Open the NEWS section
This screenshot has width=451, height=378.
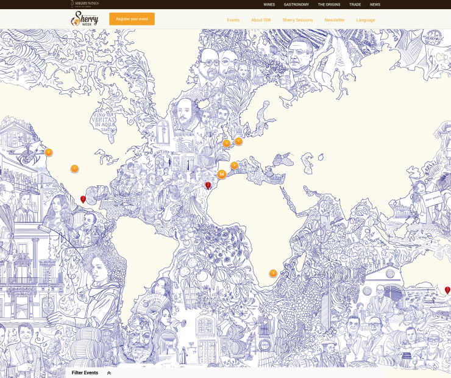pos(375,5)
